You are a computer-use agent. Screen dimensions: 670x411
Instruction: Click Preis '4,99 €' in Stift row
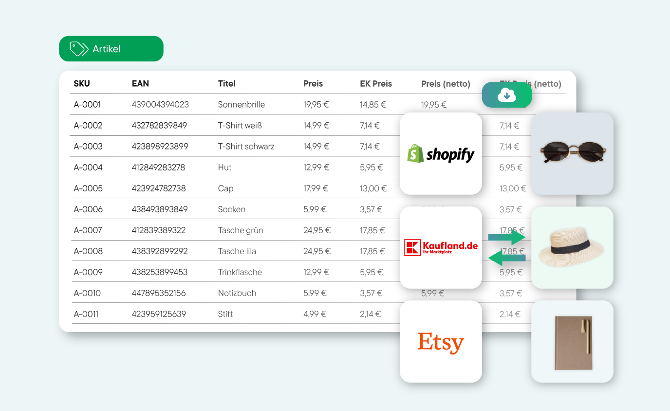(315, 314)
